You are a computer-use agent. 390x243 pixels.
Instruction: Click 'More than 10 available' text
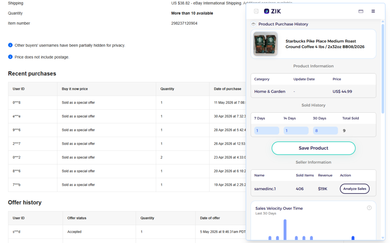[x=192, y=13]
